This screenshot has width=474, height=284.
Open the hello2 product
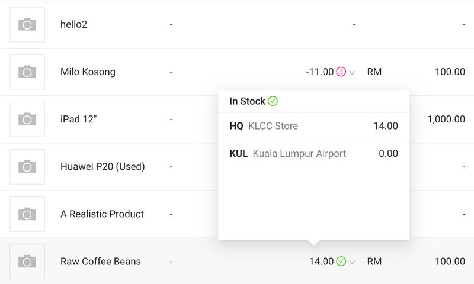[x=74, y=25]
